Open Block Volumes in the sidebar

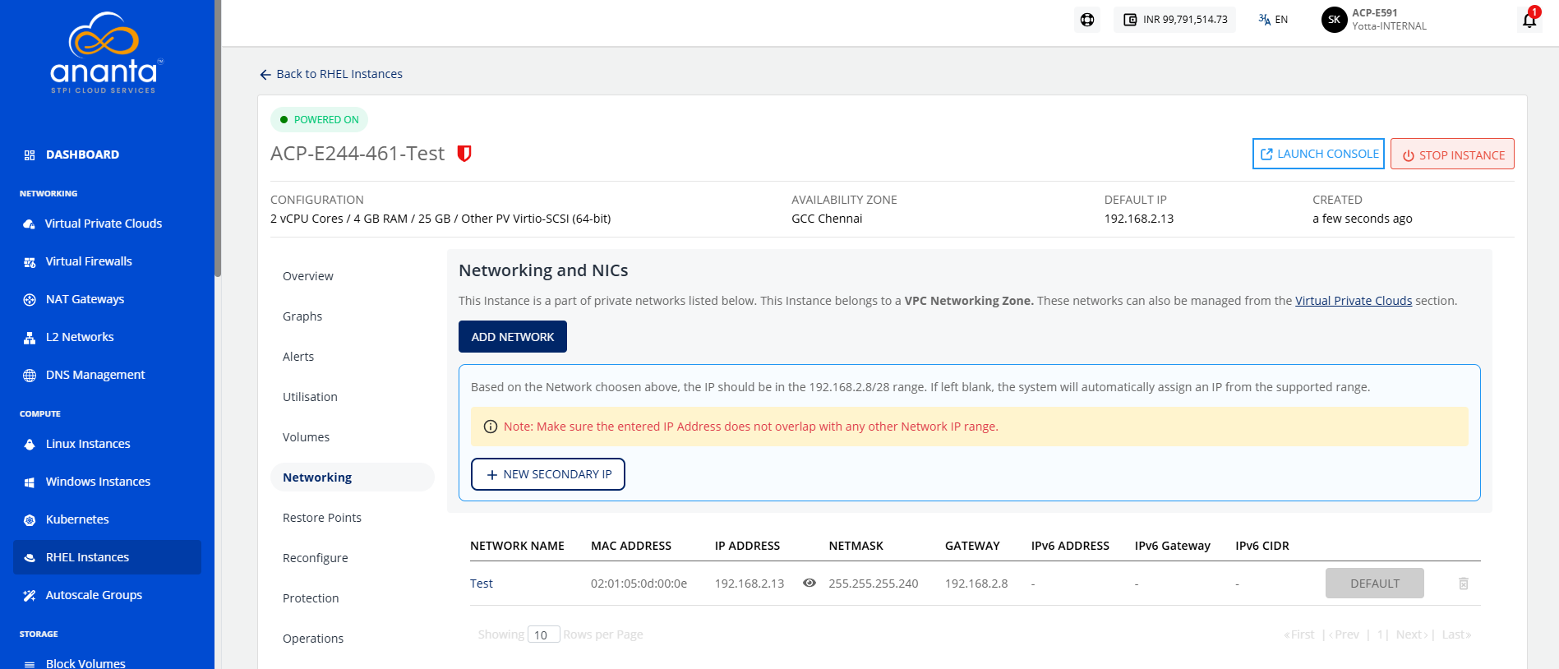pos(85,662)
